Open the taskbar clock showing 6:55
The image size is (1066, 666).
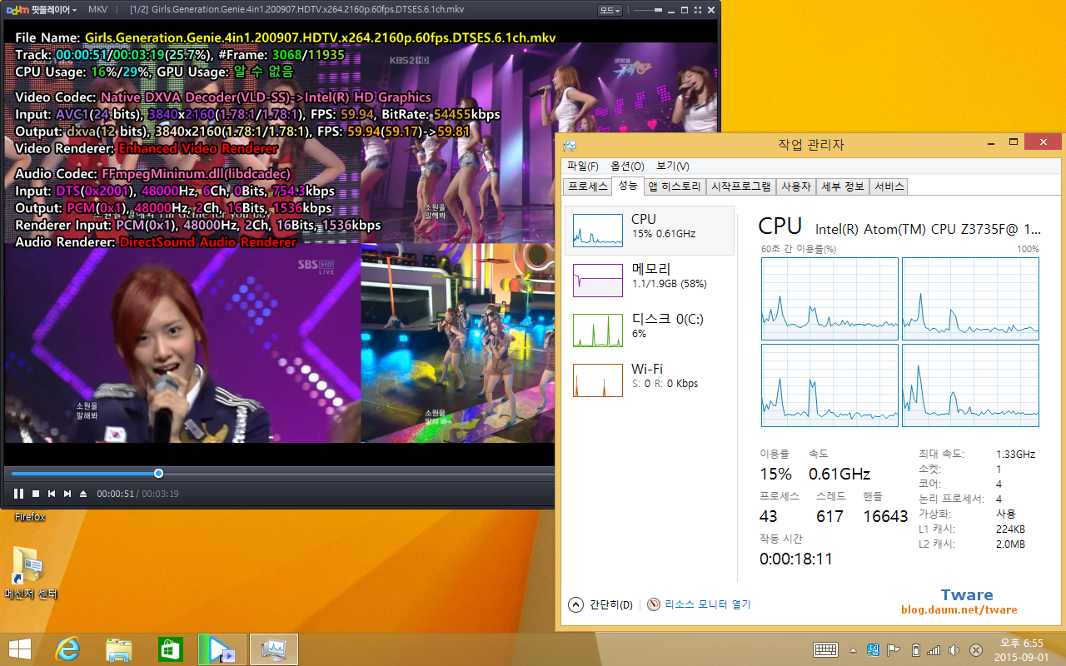point(1022,649)
